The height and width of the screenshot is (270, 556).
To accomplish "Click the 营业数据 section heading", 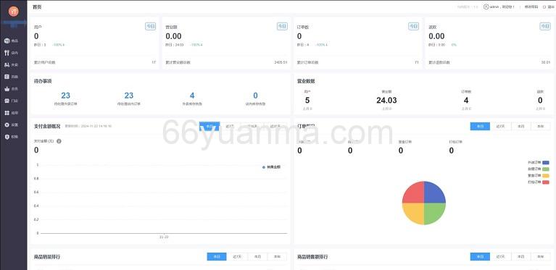I will point(306,81).
